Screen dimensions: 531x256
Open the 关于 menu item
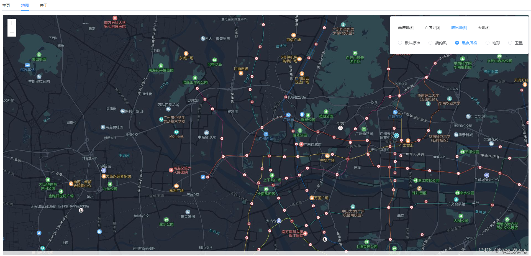tap(44, 5)
